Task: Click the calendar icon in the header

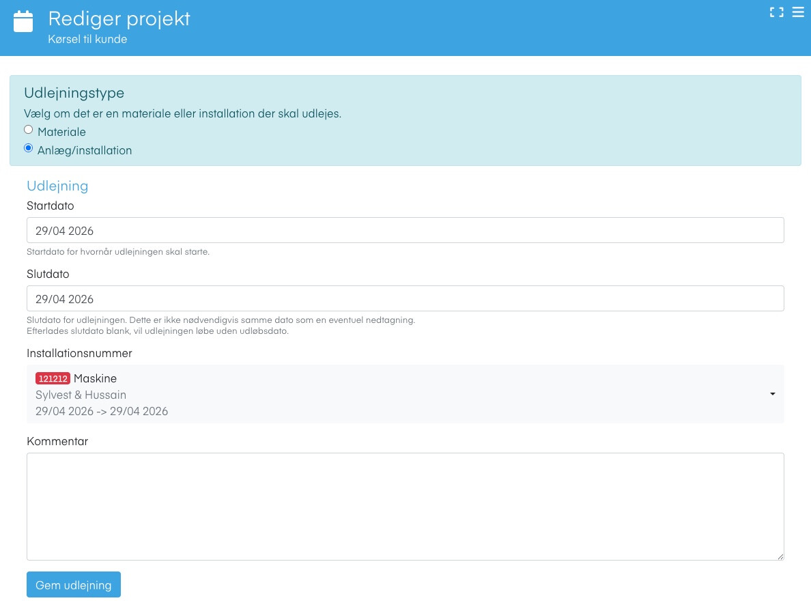Action: tap(23, 21)
